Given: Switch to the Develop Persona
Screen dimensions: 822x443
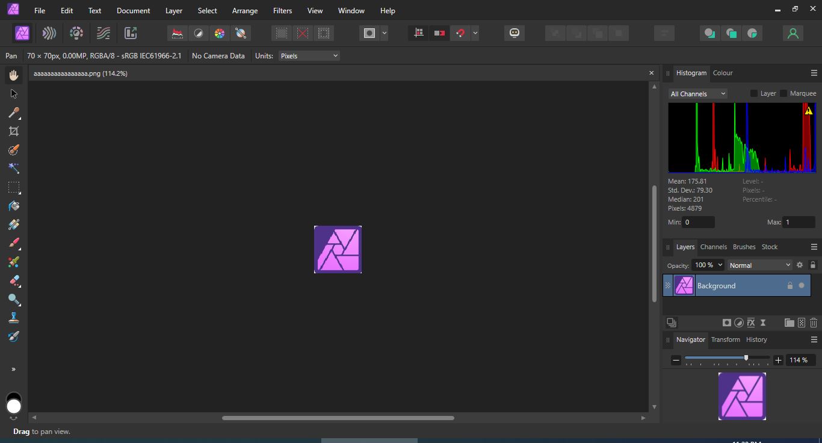Looking at the screenshot, I should (x=76, y=33).
